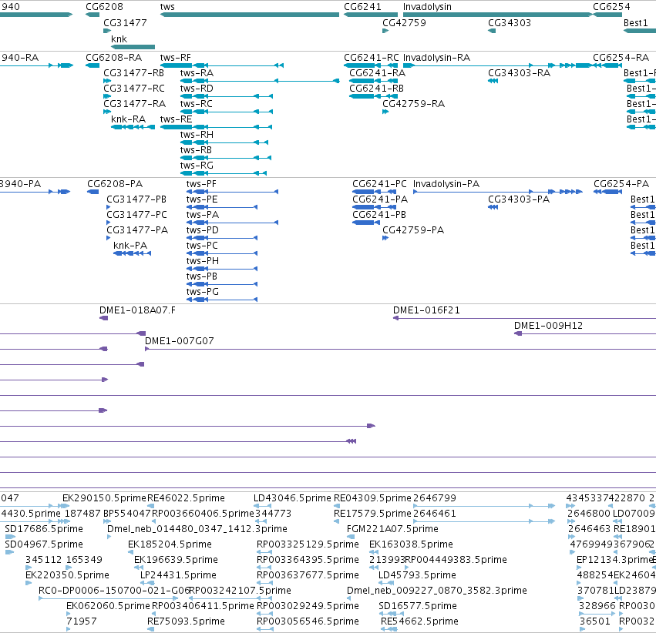Click the CG42759-PA protein label

pyautogui.click(x=413, y=230)
